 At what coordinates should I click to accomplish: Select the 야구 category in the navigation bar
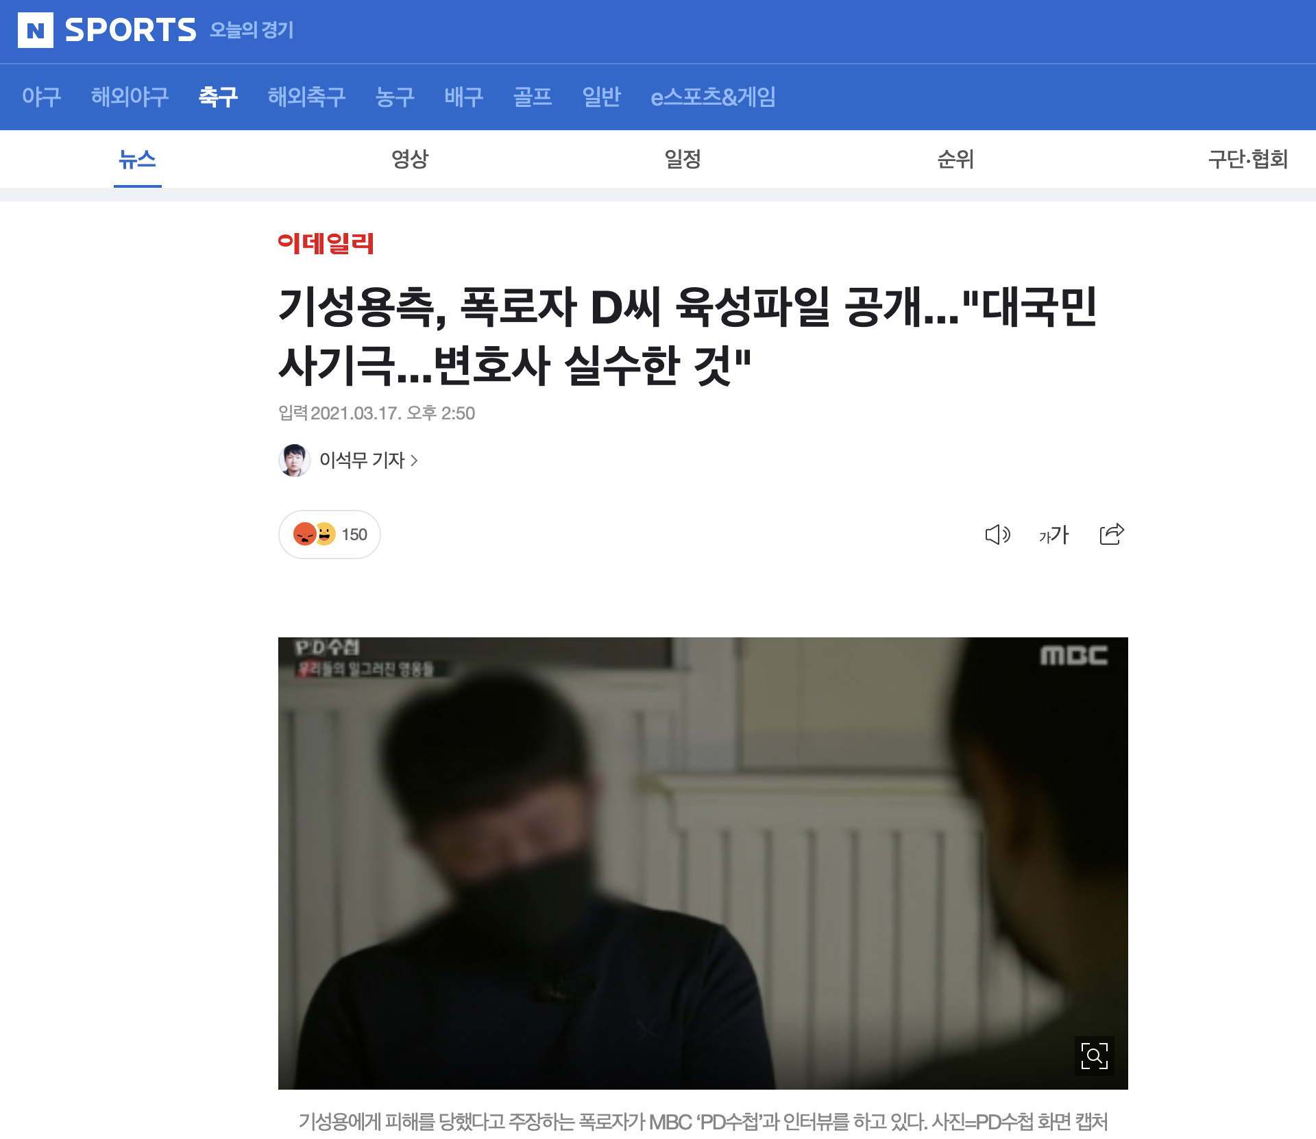point(41,97)
